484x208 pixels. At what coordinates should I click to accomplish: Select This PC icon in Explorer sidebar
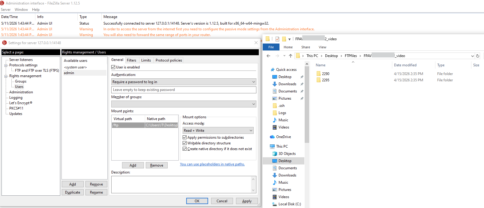pyautogui.click(x=272, y=146)
